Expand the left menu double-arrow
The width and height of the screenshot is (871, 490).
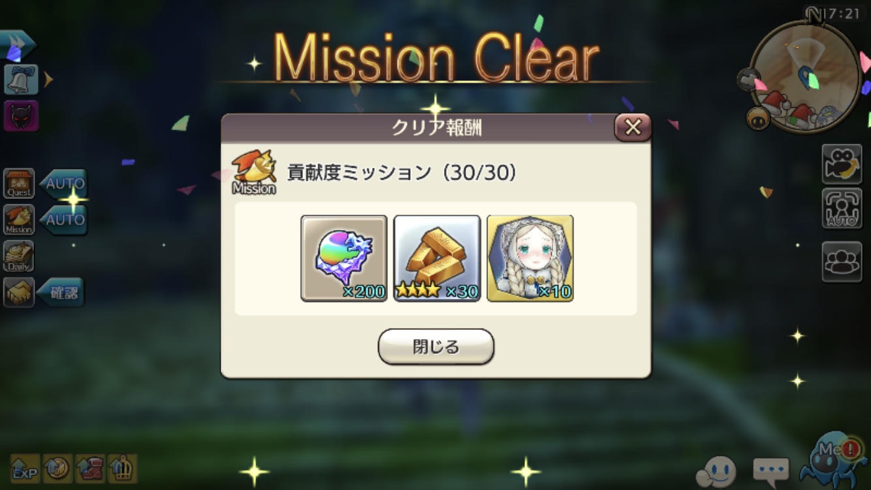pyautogui.click(x=17, y=44)
